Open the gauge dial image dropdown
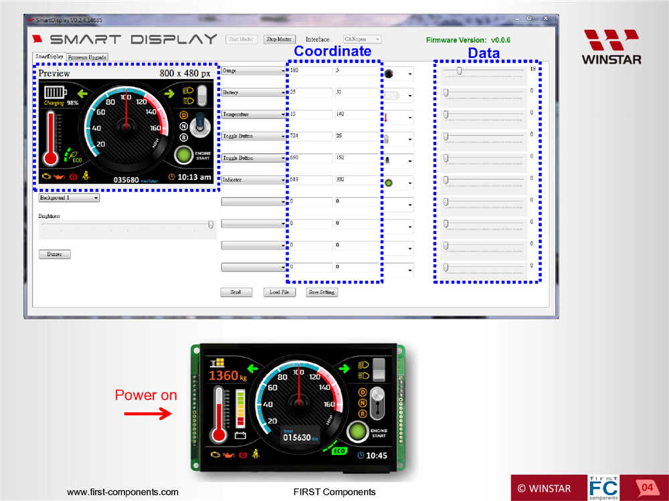 tap(399, 74)
